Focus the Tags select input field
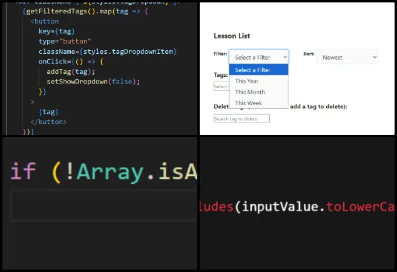Screen dimensions: 397x272 (x=221, y=86)
